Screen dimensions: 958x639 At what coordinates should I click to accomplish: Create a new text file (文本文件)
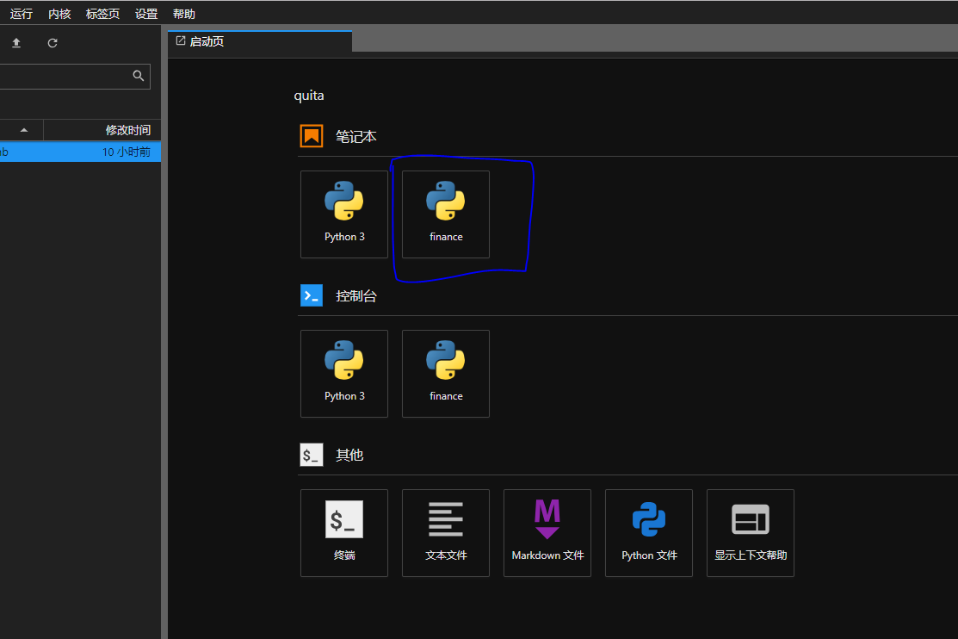click(445, 532)
